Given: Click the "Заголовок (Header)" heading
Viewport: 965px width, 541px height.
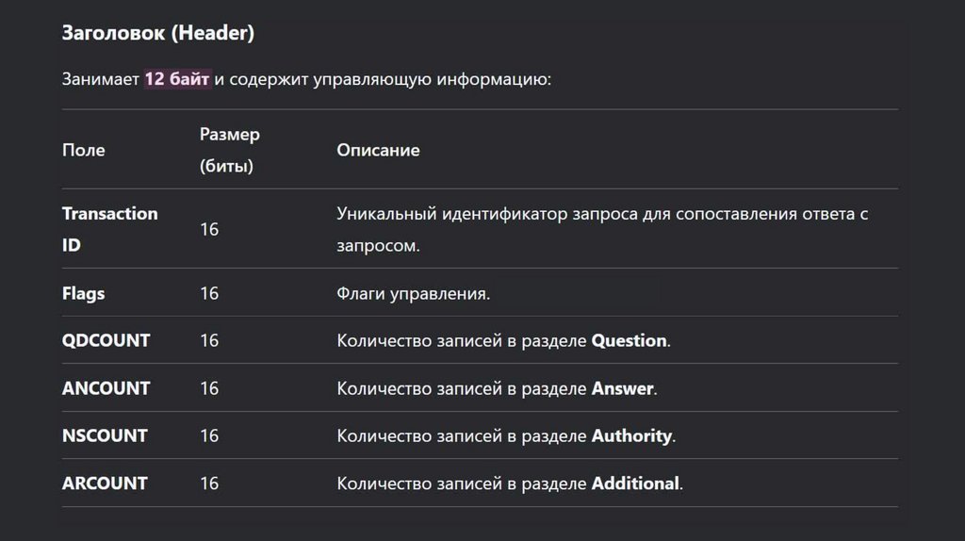Looking at the screenshot, I should (158, 33).
